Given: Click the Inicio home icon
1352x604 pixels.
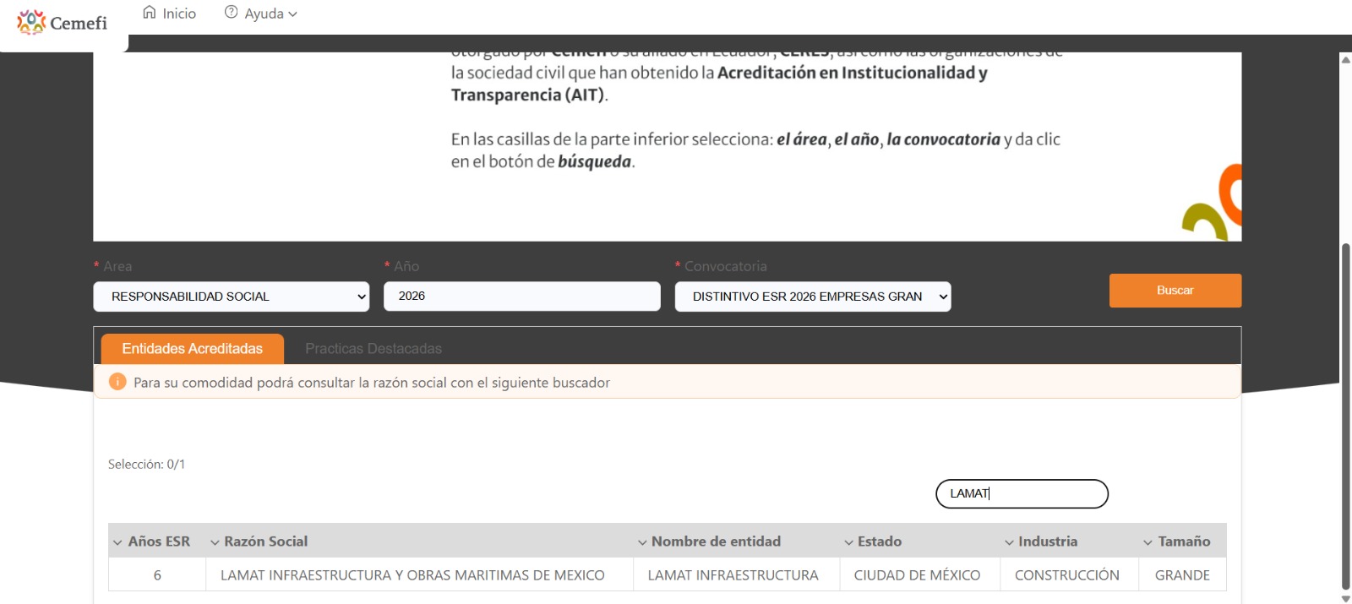Looking at the screenshot, I should [x=150, y=13].
